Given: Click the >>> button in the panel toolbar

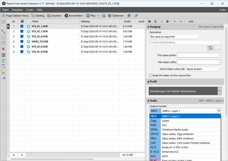Looking at the screenshot, I should point(191,21).
